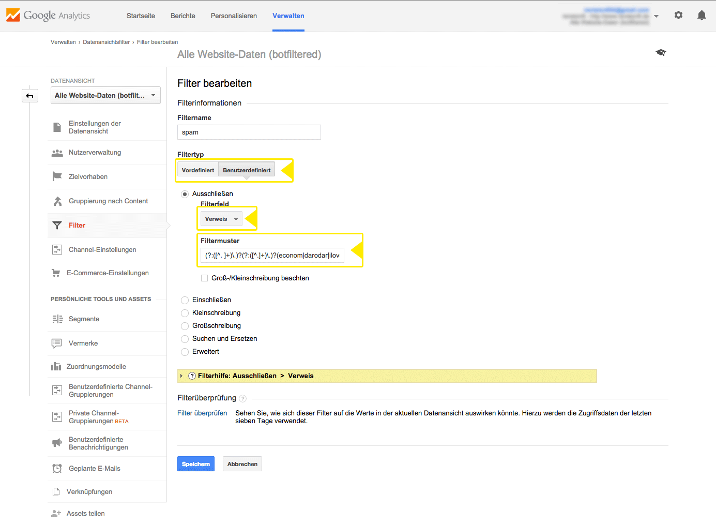This screenshot has width=716, height=523.
Task: Open the Verweis filter field dropdown
Action: (221, 219)
